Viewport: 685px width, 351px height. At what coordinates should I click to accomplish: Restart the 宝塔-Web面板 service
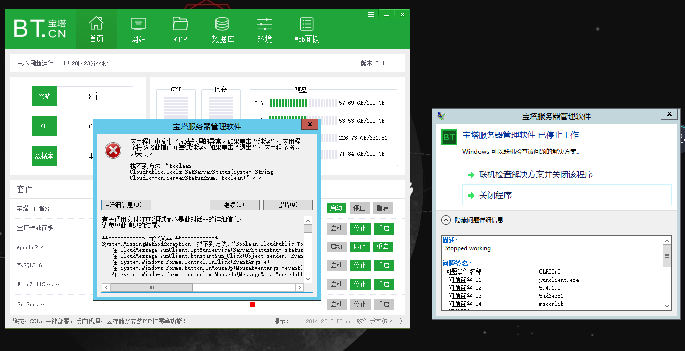click(383, 228)
